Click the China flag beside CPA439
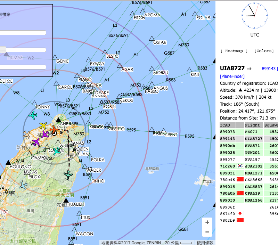The image size is (278, 245). coord(240,193)
